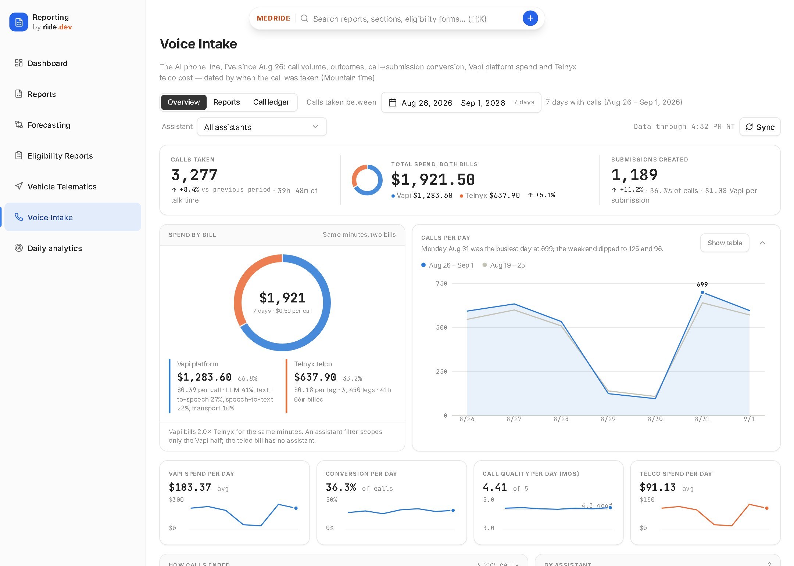794x566 pixels.
Task: Toggle the Aug 26 – Sep 1 legend series
Action: (x=447, y=265)
